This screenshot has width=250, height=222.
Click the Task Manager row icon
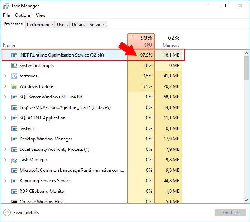(x=14, y=160)
